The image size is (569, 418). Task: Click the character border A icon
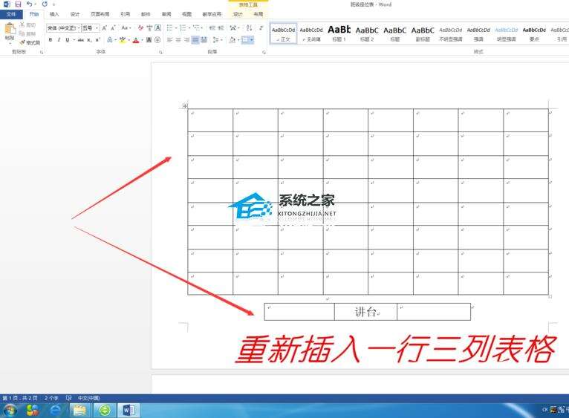(158, 28)
